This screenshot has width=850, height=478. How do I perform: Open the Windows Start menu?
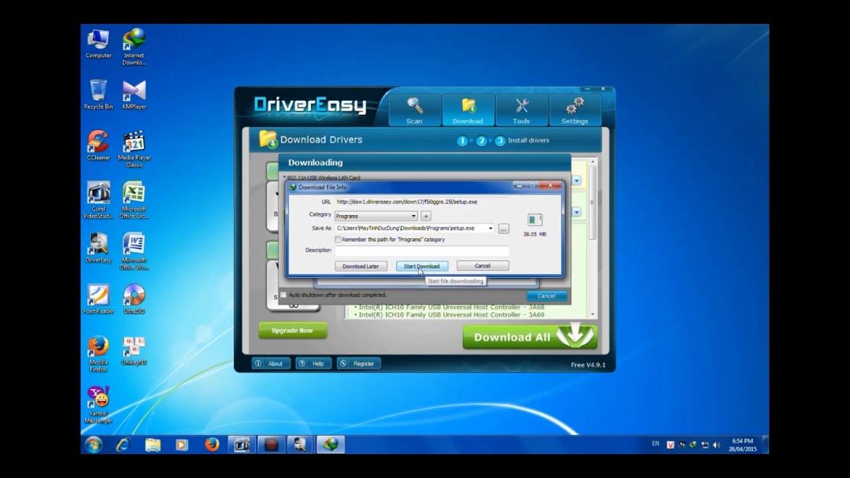tap(94, 444)
